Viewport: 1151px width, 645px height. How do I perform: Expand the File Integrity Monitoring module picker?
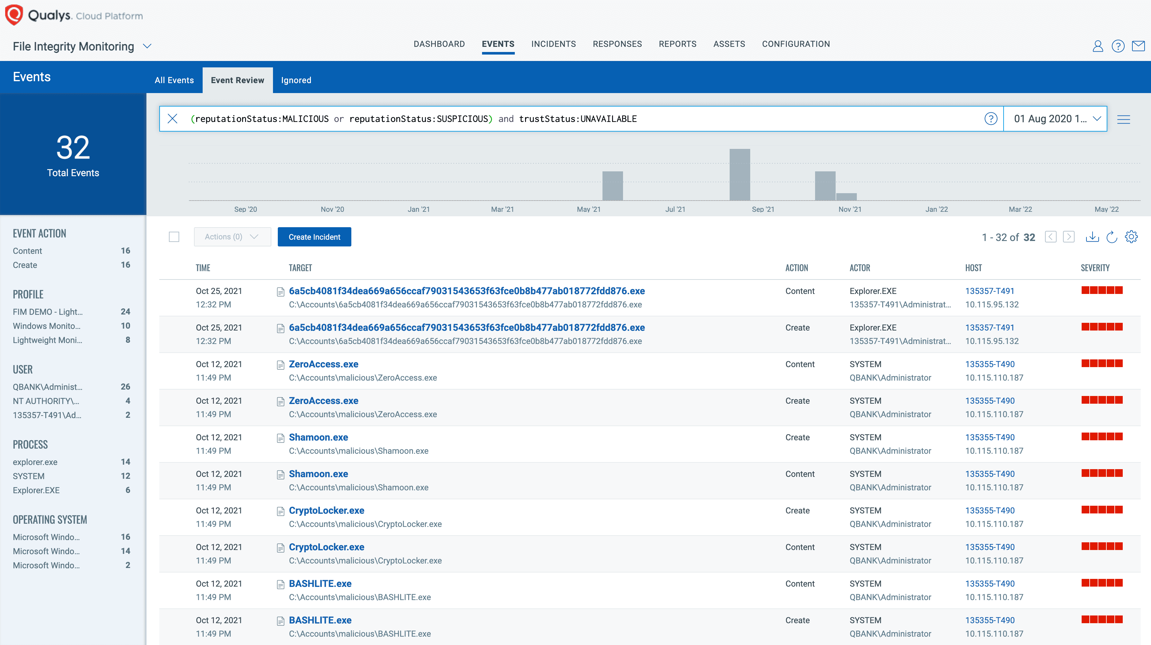147,47
